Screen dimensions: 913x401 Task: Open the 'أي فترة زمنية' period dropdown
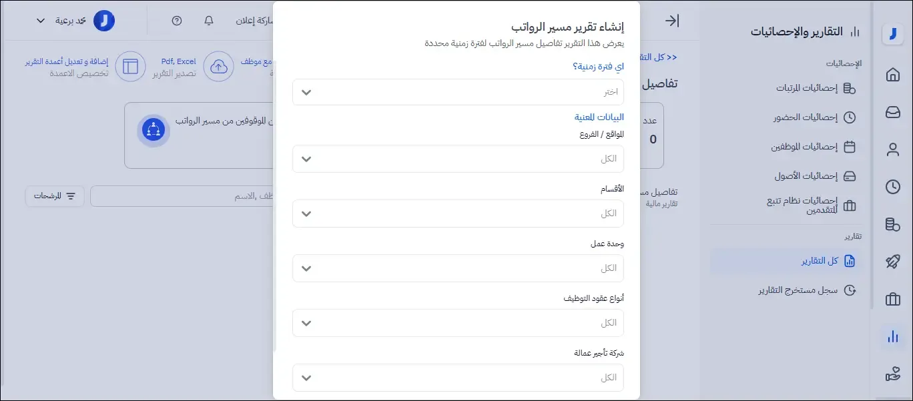click(458, 92)
